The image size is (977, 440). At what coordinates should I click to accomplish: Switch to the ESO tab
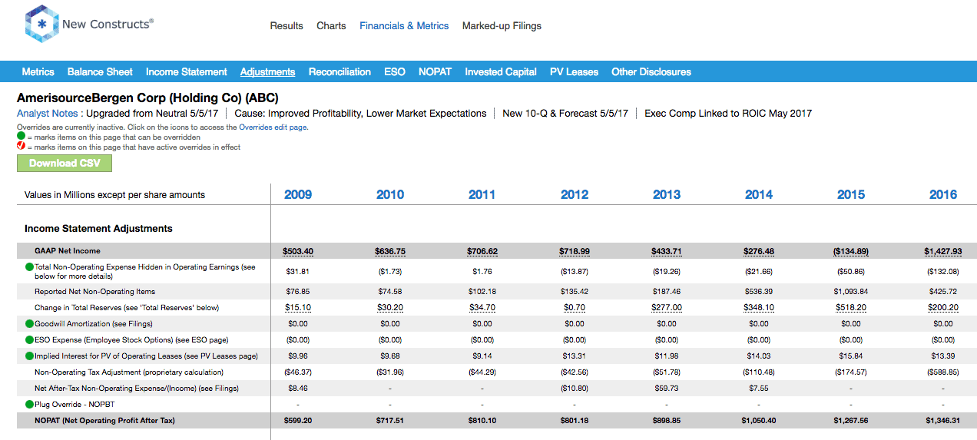[x=395, y=72]
